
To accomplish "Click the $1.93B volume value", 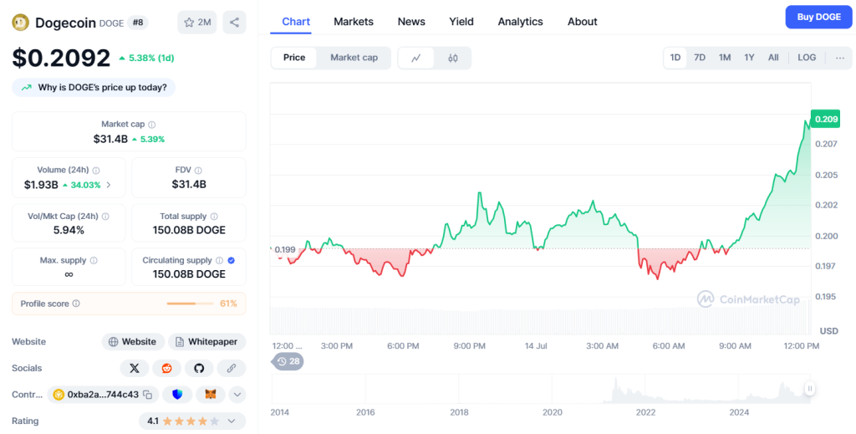I will (41, 185).
